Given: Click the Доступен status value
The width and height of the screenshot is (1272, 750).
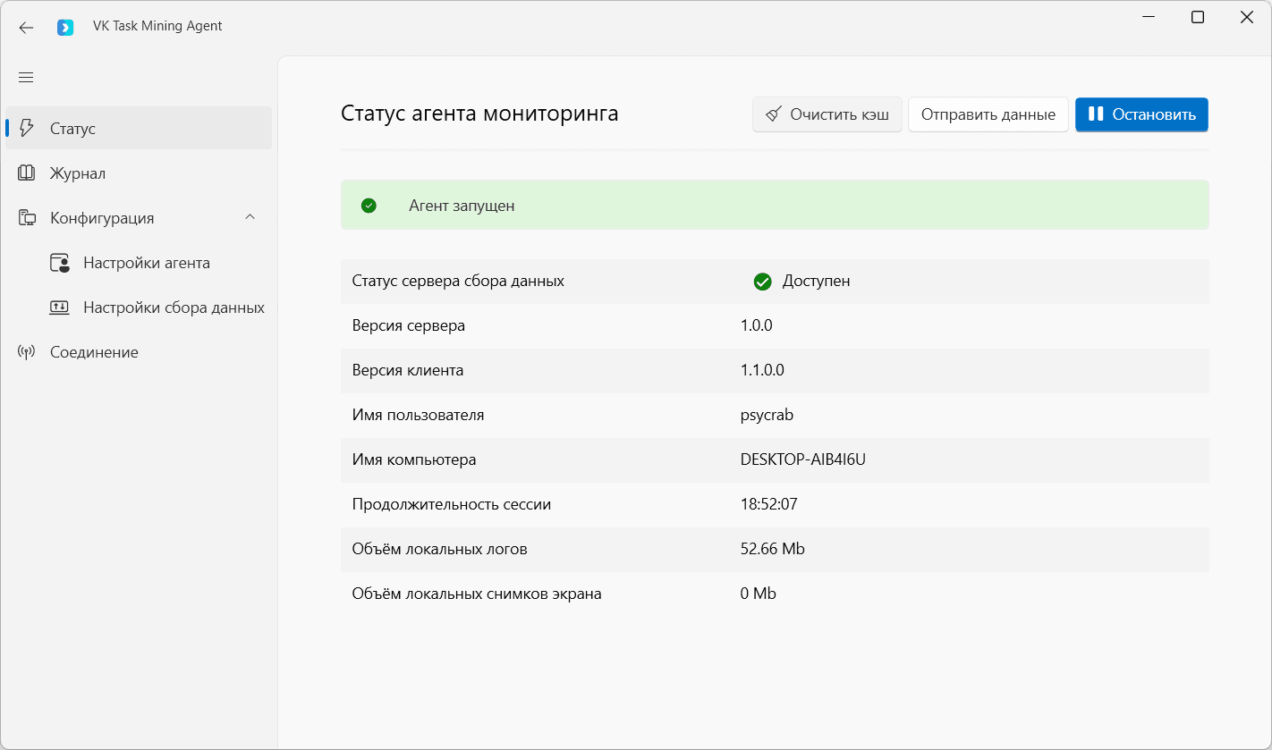Looking at the screenshot, I should pos(816,281).
